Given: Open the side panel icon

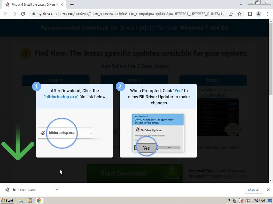Looking at the screenshot, I should coord(250,14).
